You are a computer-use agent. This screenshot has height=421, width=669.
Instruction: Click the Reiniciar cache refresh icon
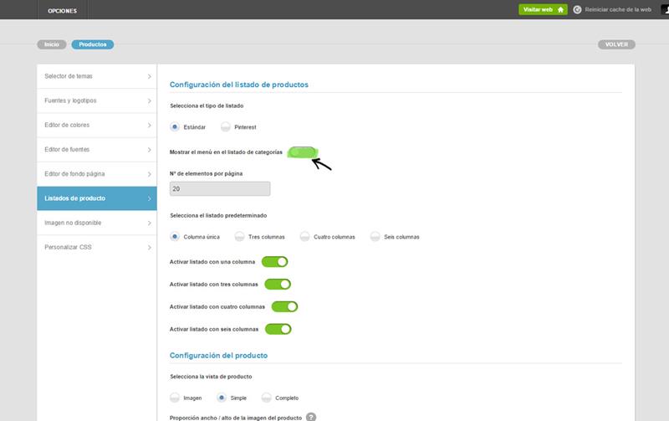[x=577, y=10]
